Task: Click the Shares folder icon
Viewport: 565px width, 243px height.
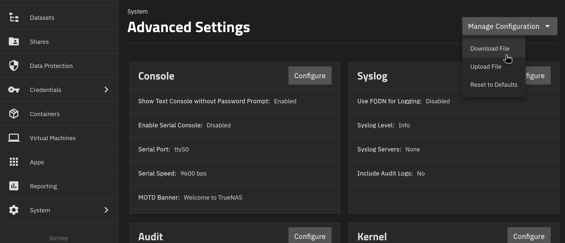Action: coord(14,41)
